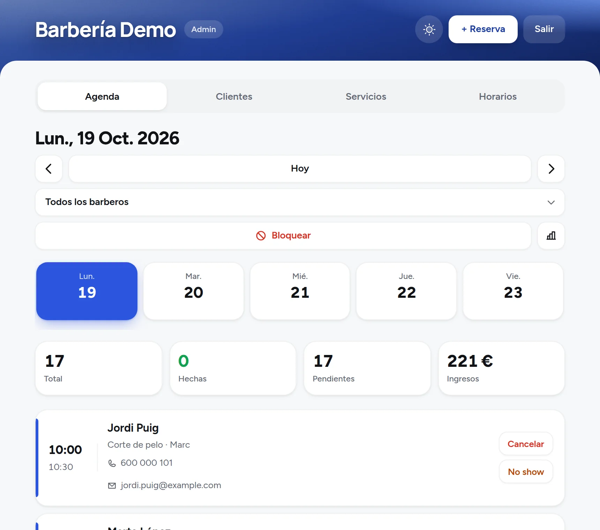Image resolution: width=600 pixels, height=530 pixels.
Task: Toggle light/dark theme sun icon
Action: tap(429, 29)
